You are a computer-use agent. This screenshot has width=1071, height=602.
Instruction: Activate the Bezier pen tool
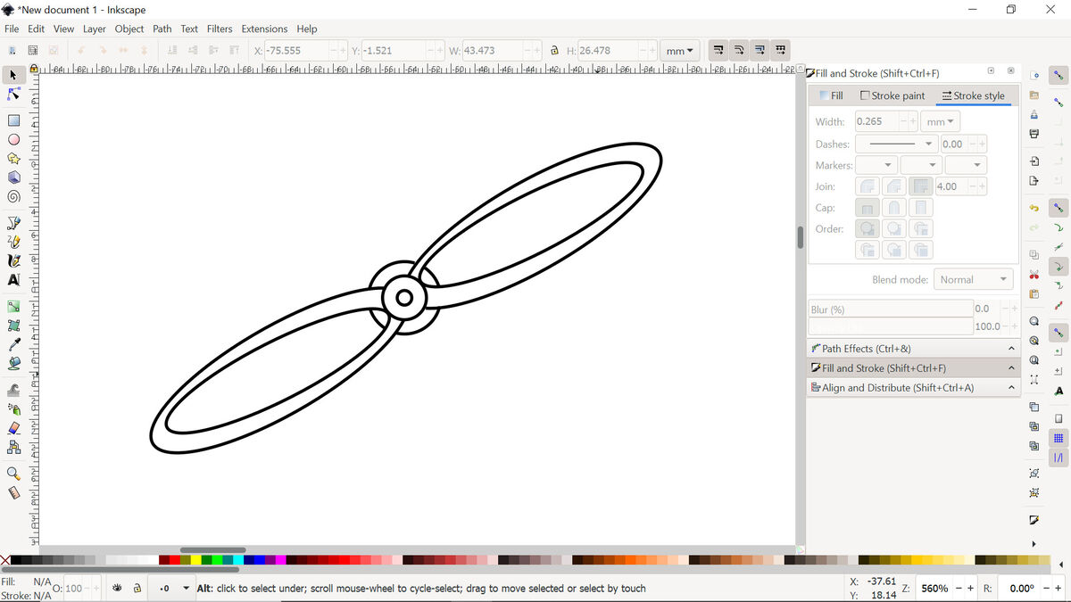coord(13,223)
